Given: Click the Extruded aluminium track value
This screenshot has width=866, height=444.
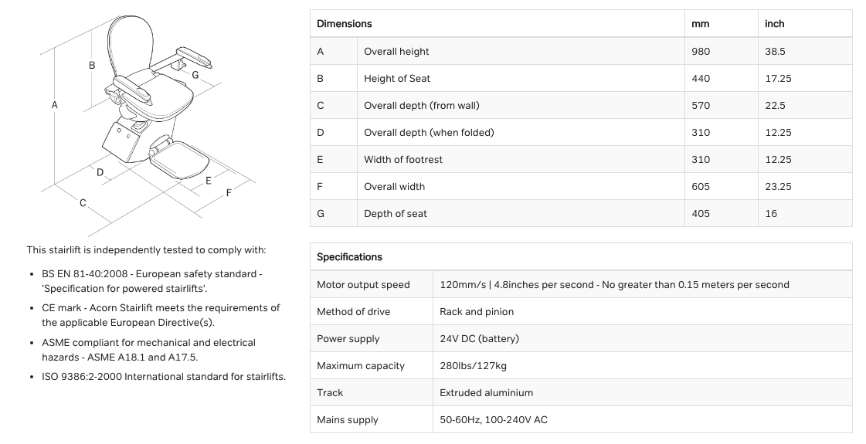Looking at the screenshot, I should point(486,393).
